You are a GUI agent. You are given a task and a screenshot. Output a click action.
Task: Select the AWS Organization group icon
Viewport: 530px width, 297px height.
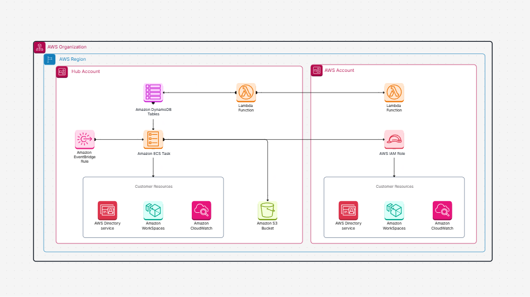(x=40, y=47)
